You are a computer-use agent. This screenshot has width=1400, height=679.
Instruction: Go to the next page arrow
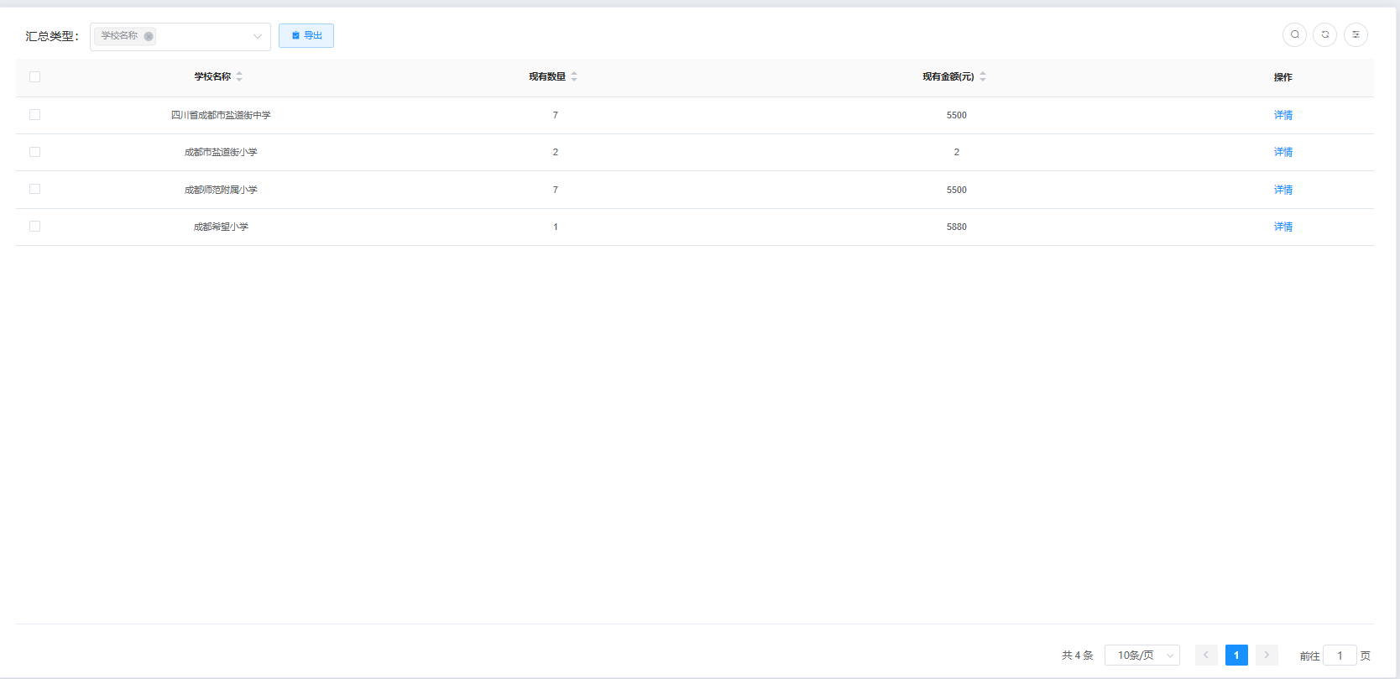click(1267, 655)
